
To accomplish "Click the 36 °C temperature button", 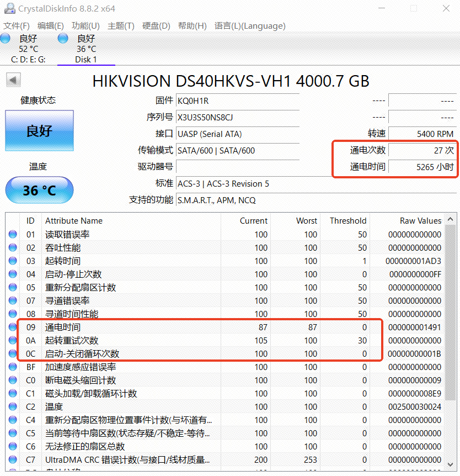I will pyautogui.click(x=39, y=190).
